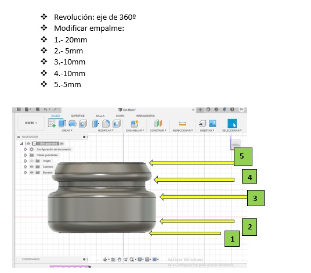Expand the Origen node
Viewport: 311px width, 273px height.
[26, 161]
